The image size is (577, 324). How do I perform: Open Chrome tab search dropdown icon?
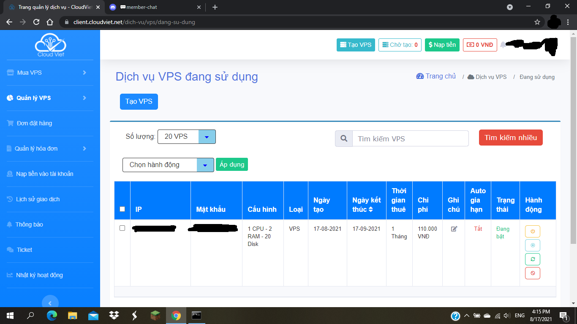click(x=510, y=7)
